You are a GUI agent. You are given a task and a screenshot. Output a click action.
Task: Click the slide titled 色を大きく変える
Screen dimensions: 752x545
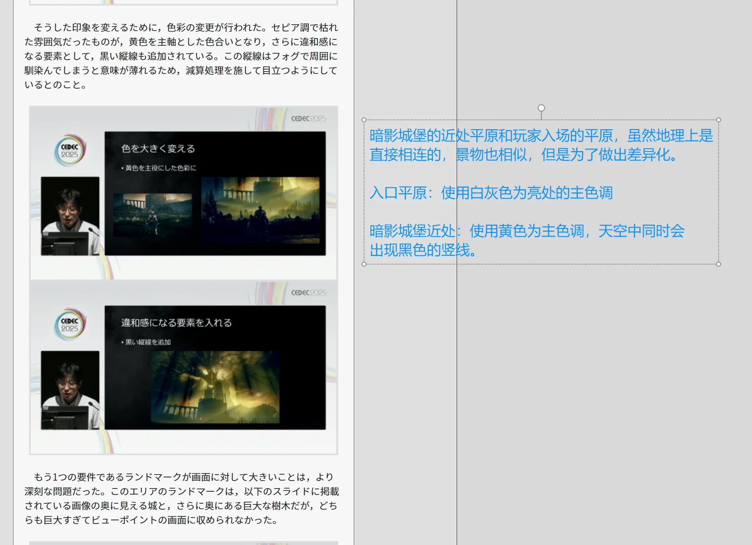[215, 193]
